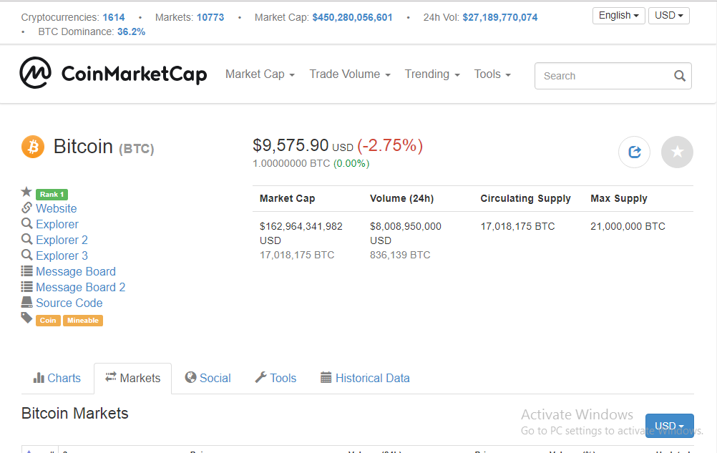This screenshot has height=453, width=717.
Task: Click the Markets count 10773
Action: point(210,17)
